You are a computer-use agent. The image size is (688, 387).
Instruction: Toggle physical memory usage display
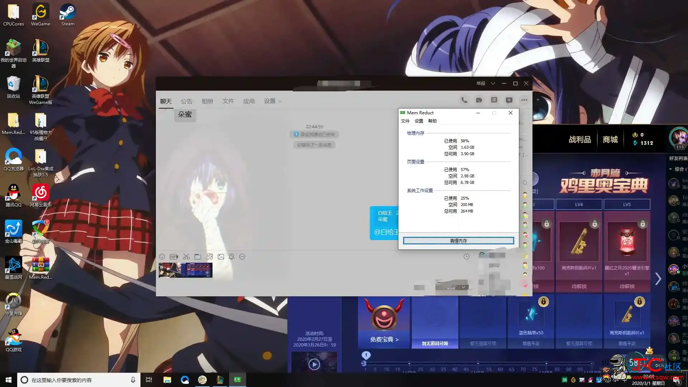click(415, 133)
